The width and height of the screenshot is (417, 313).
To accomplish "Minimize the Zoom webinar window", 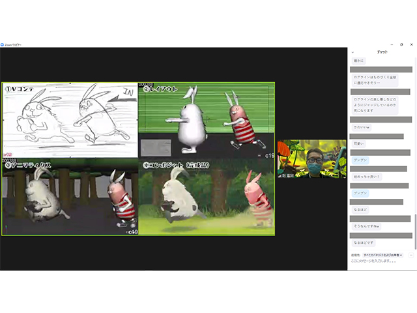I will [392, 44].
